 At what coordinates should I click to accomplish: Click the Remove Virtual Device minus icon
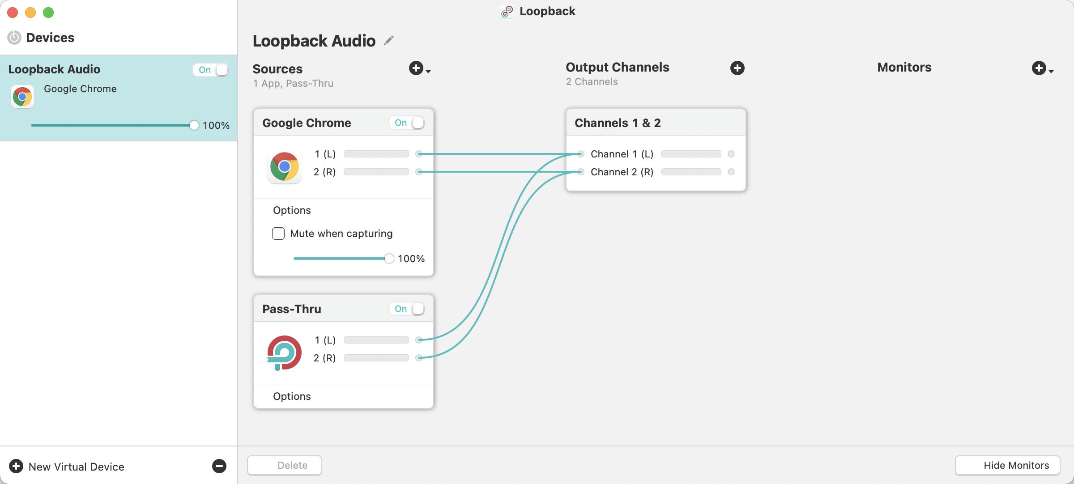219,466
